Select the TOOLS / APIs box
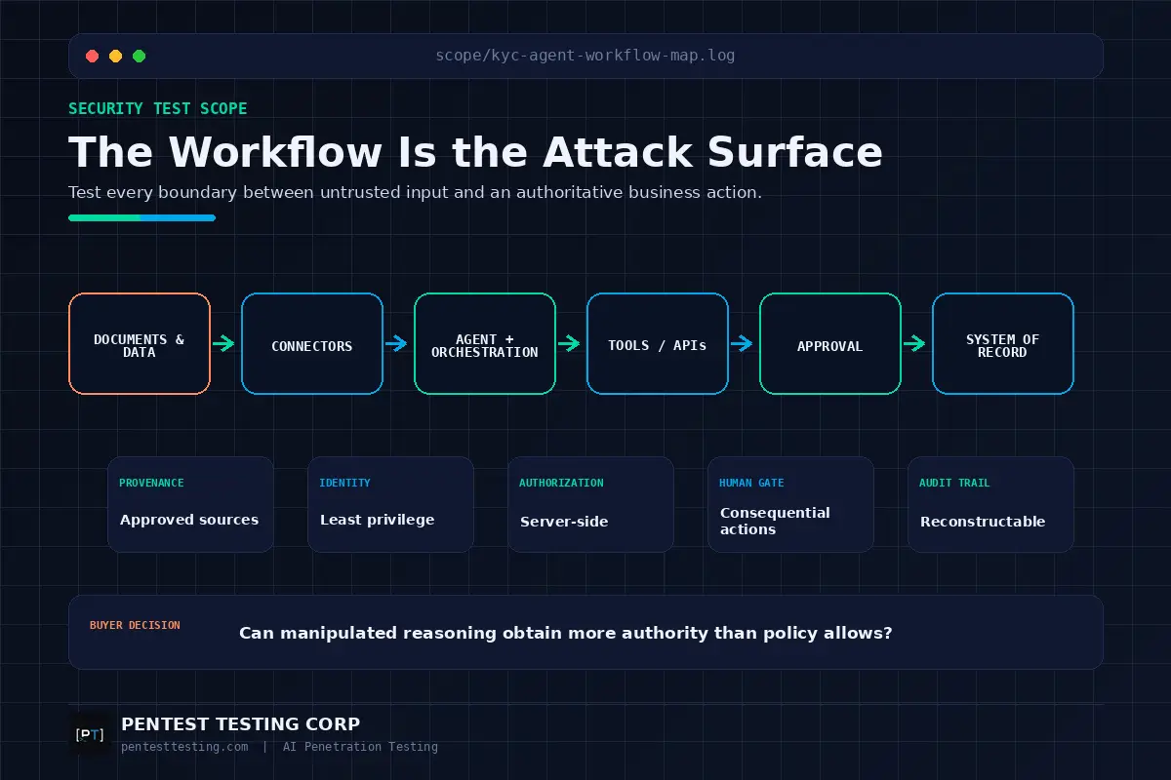The height and width of the screenshot is (780, 1171). [x=658, y=343]
